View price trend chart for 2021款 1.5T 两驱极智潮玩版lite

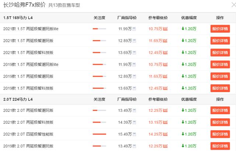pyautogui.click(x=165, y=29)
